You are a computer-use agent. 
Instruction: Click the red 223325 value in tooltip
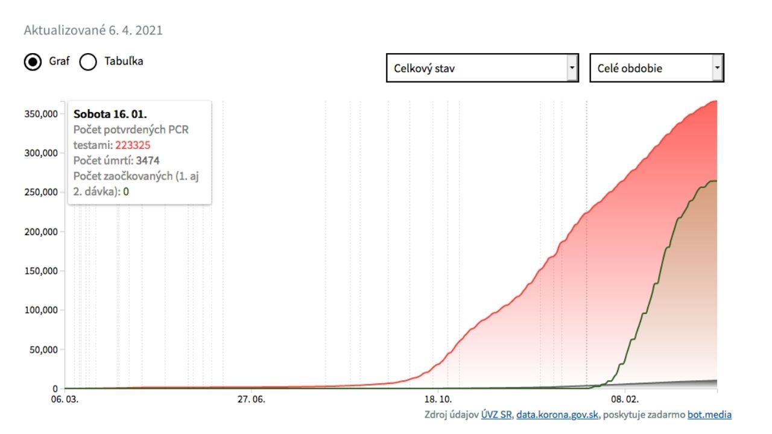(133, 145)
